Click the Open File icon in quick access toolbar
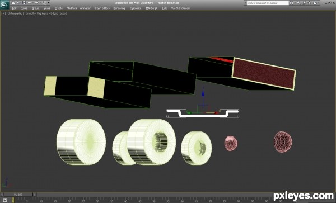 click(x=18, y=3)
